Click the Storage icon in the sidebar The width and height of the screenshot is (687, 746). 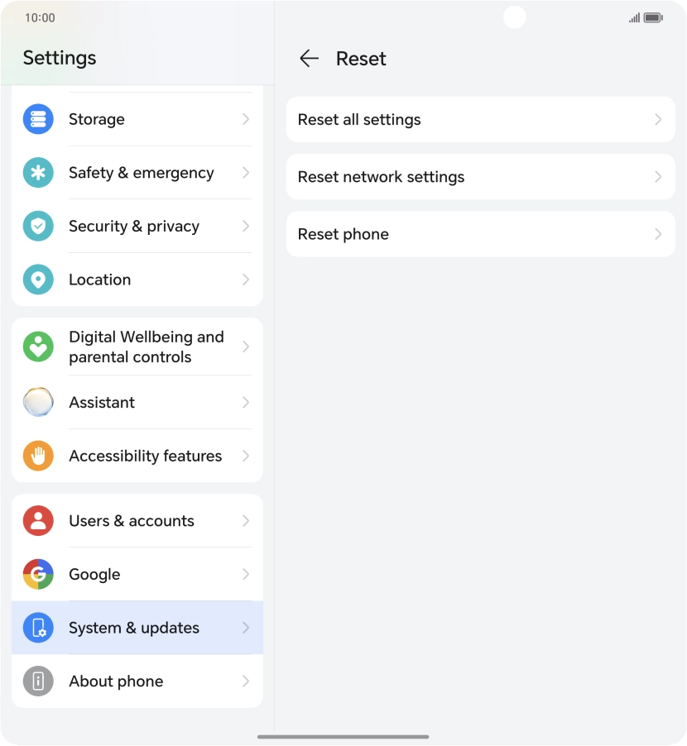pyautogui.click(x=38, y=119)
